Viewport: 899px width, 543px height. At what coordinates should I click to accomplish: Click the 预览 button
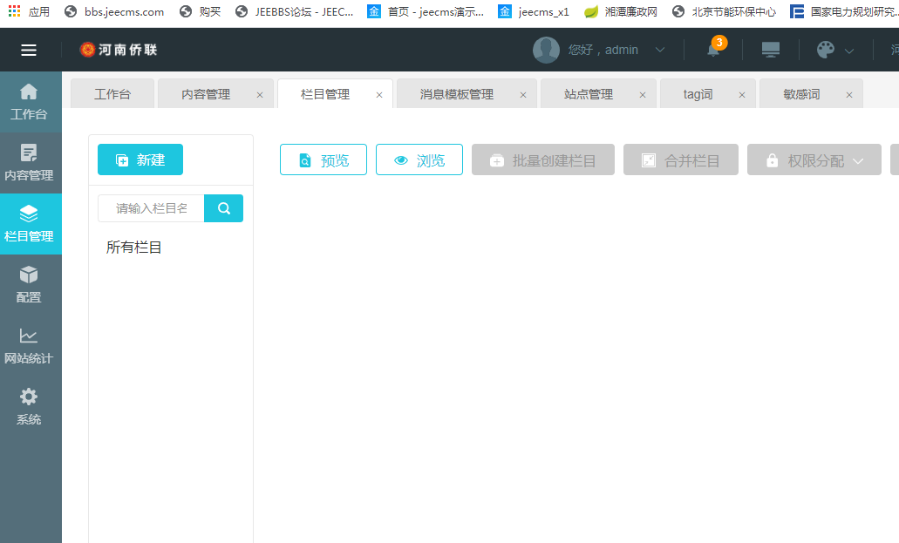[x=324, y=160]
